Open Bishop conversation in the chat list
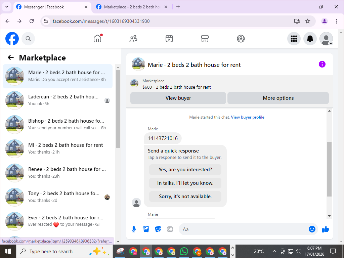344x258 pixels. 58,124
